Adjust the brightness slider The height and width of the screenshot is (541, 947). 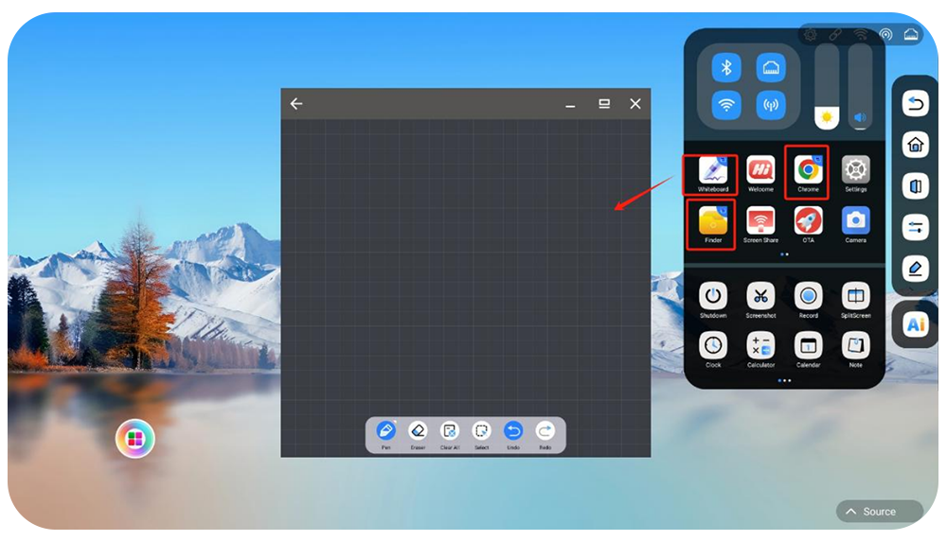point(827,87)
